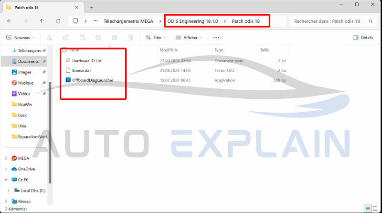Go up one folder level
This screenshot has width=382, height=213.
(x=42, y=21)
